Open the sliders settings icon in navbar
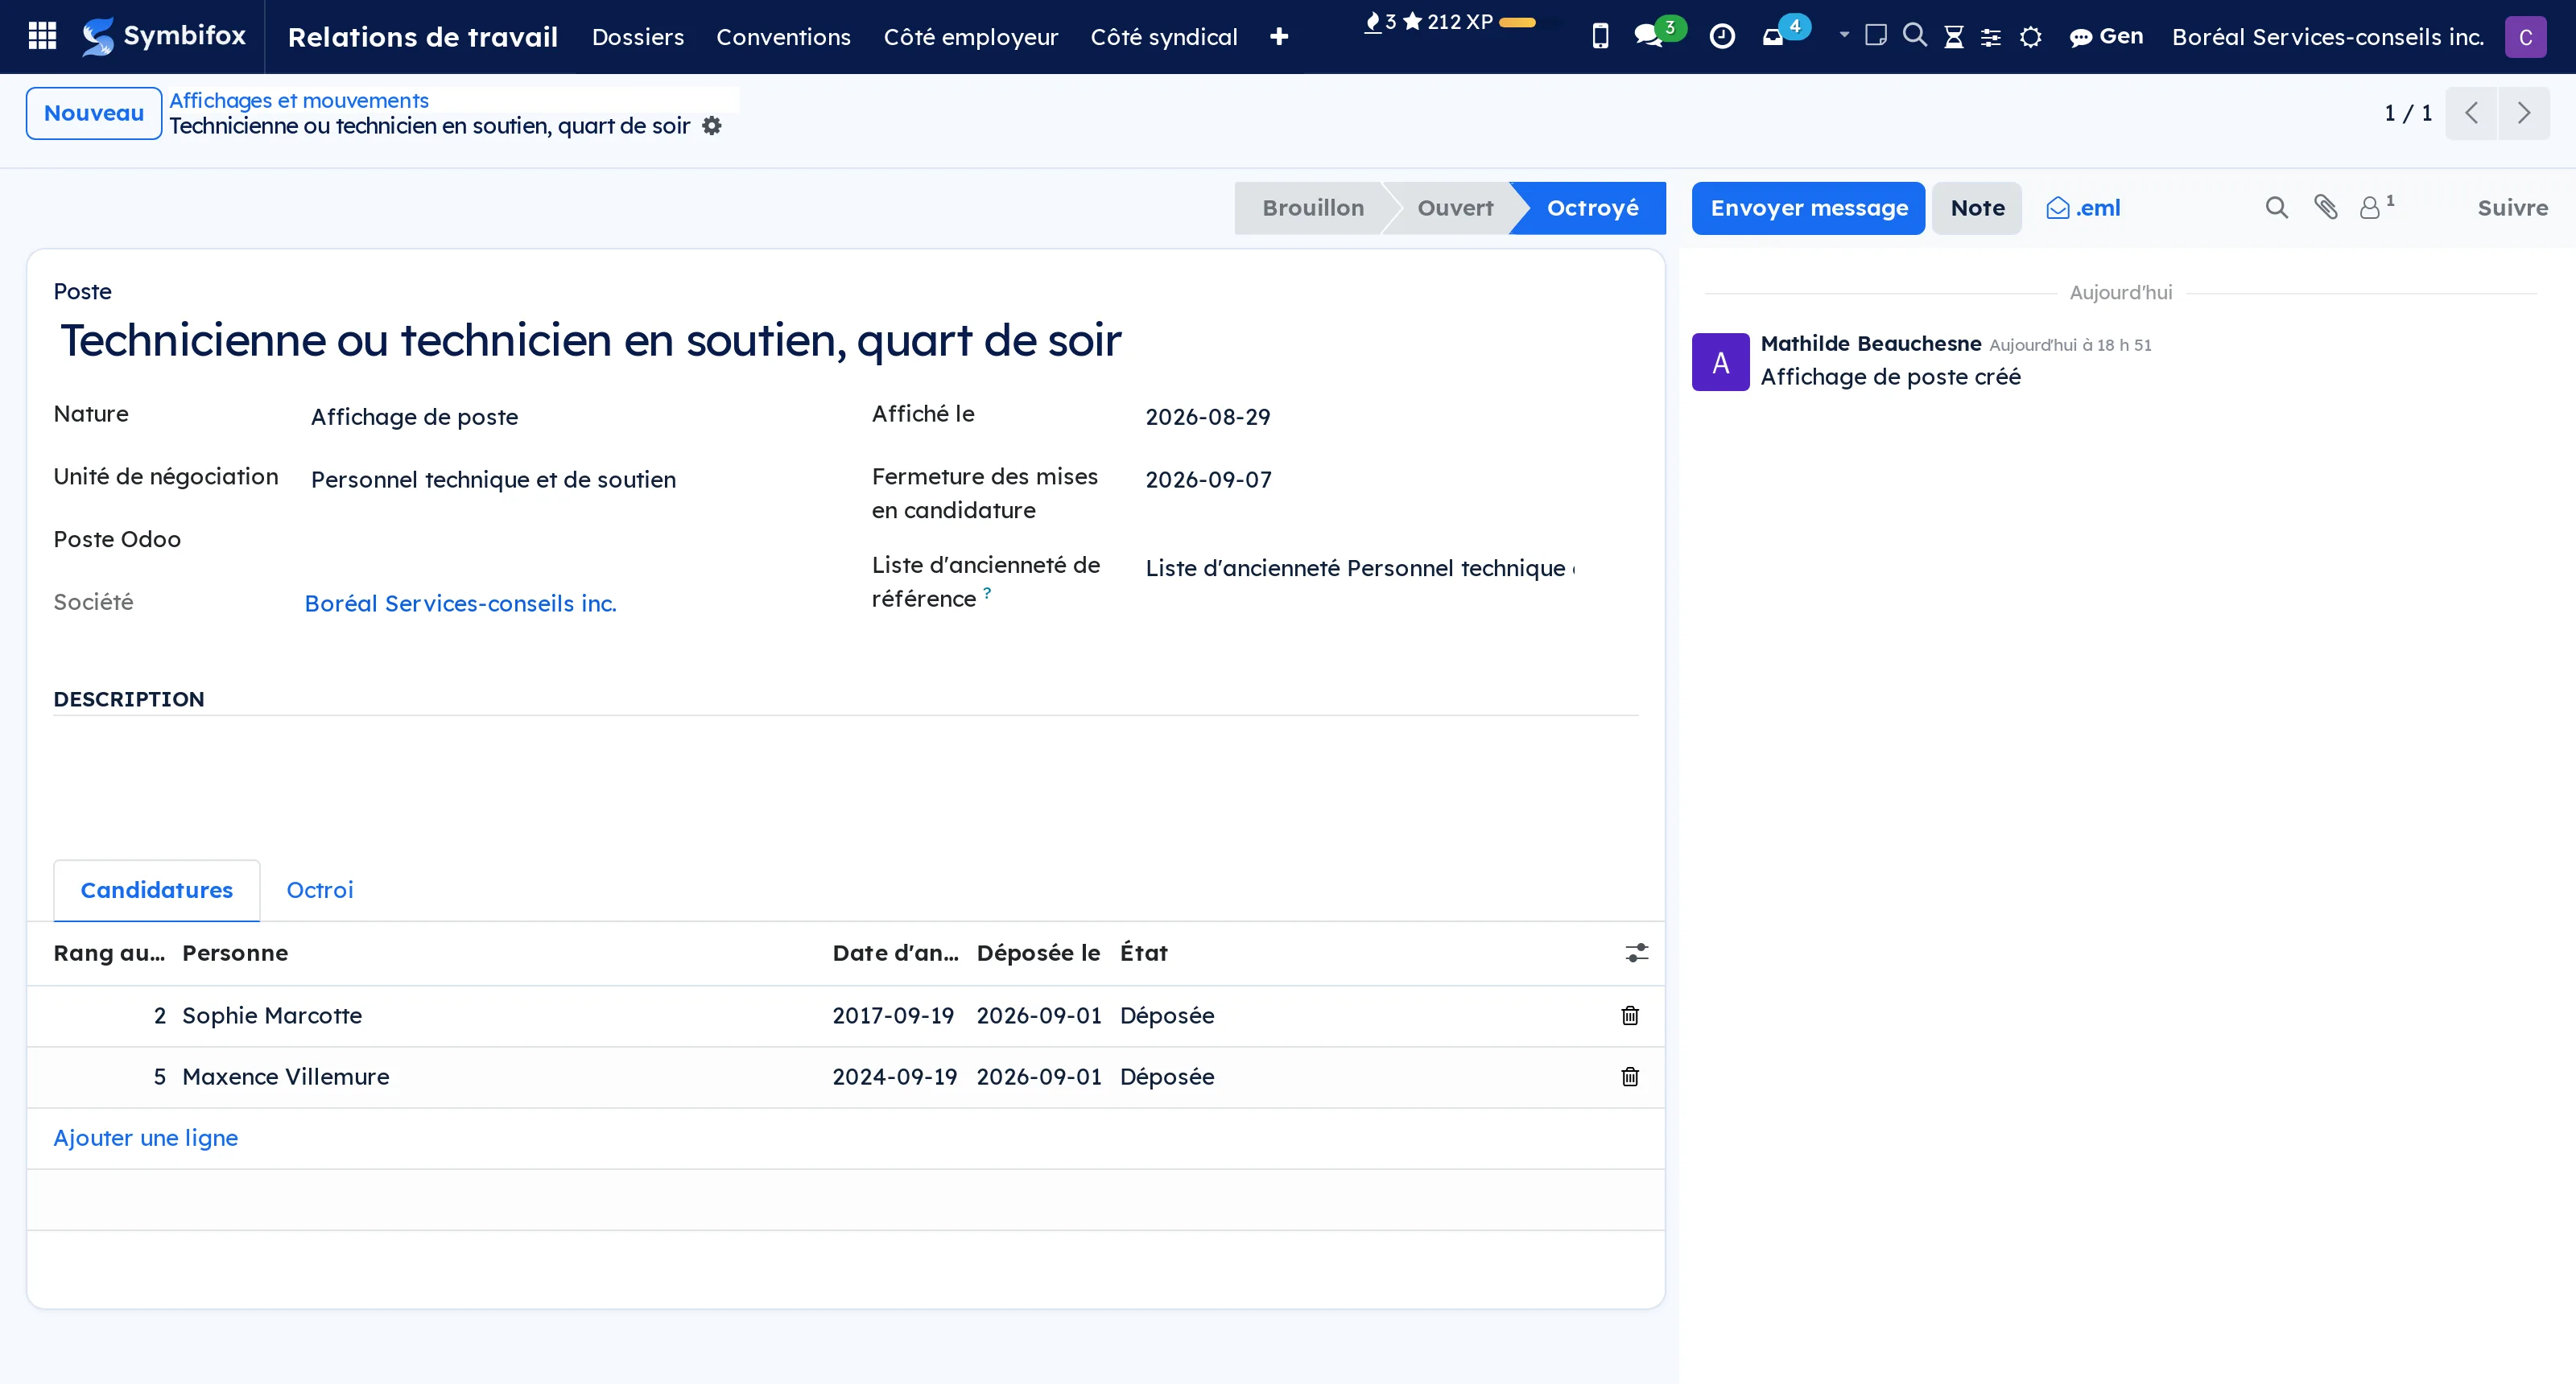2576x1384 pixels. (x=1991, y=37)
